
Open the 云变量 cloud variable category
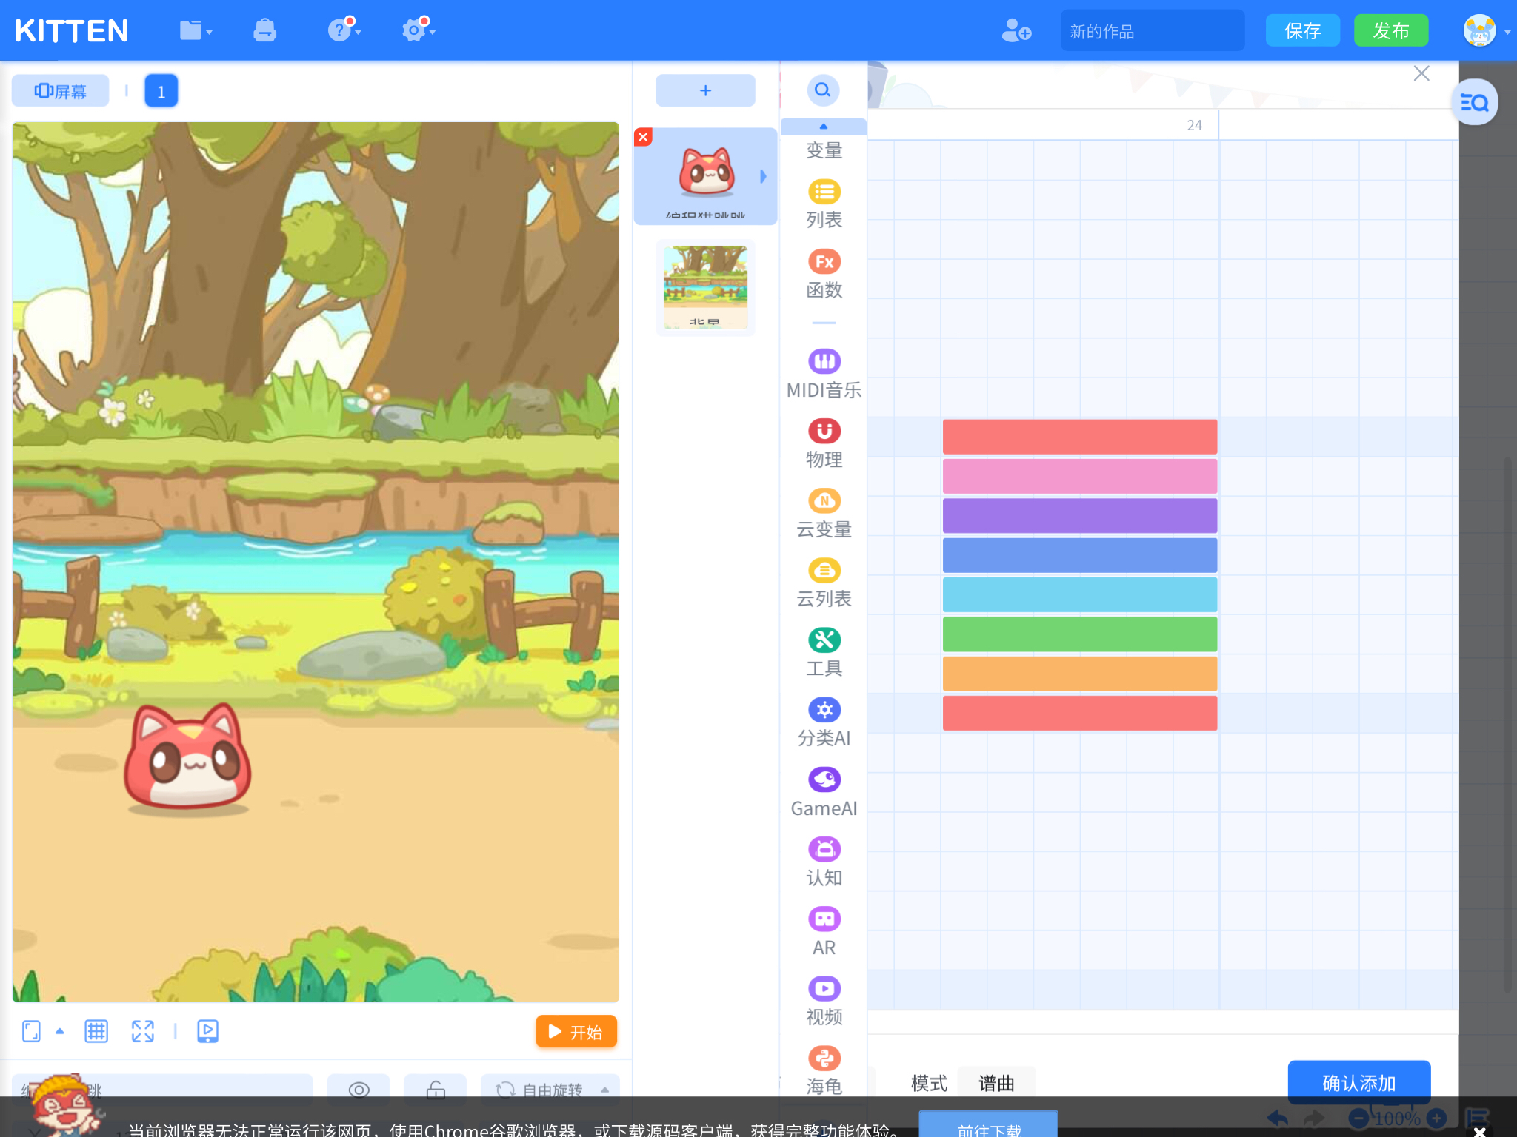click(824, 514)
